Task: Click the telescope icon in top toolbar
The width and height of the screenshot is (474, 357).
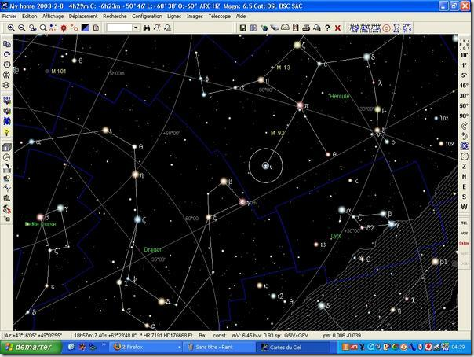Action: coord(275,28)
